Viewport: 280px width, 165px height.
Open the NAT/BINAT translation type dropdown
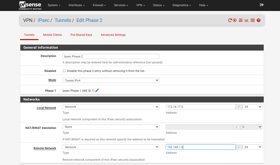(x=111, y=127)
